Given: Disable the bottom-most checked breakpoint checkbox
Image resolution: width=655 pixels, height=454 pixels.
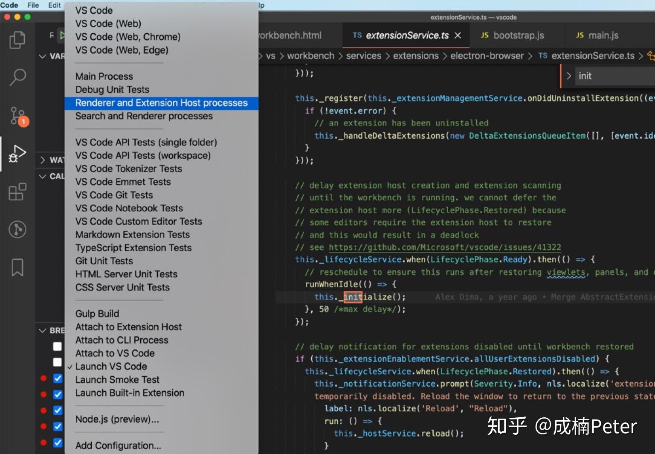Looking at the screenshot, I should (58, 442).
